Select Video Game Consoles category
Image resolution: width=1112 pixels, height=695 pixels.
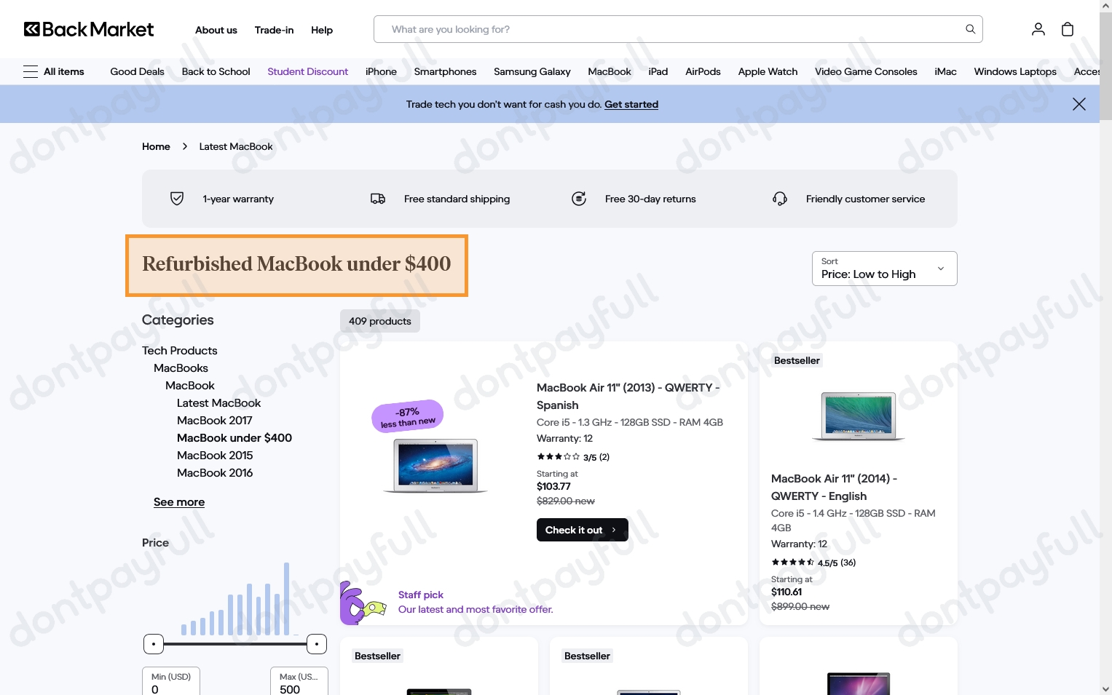click(x=866, y=71)
